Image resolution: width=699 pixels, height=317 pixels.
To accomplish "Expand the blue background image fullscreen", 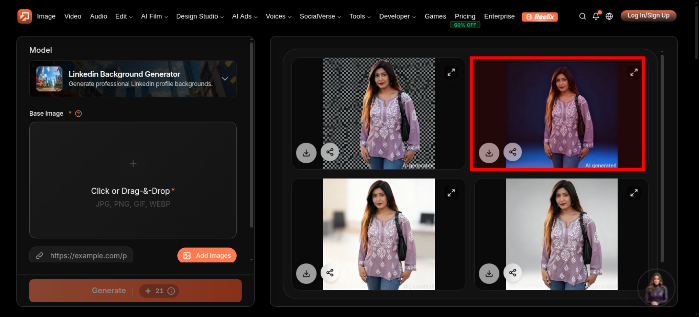I will (634, 72).
